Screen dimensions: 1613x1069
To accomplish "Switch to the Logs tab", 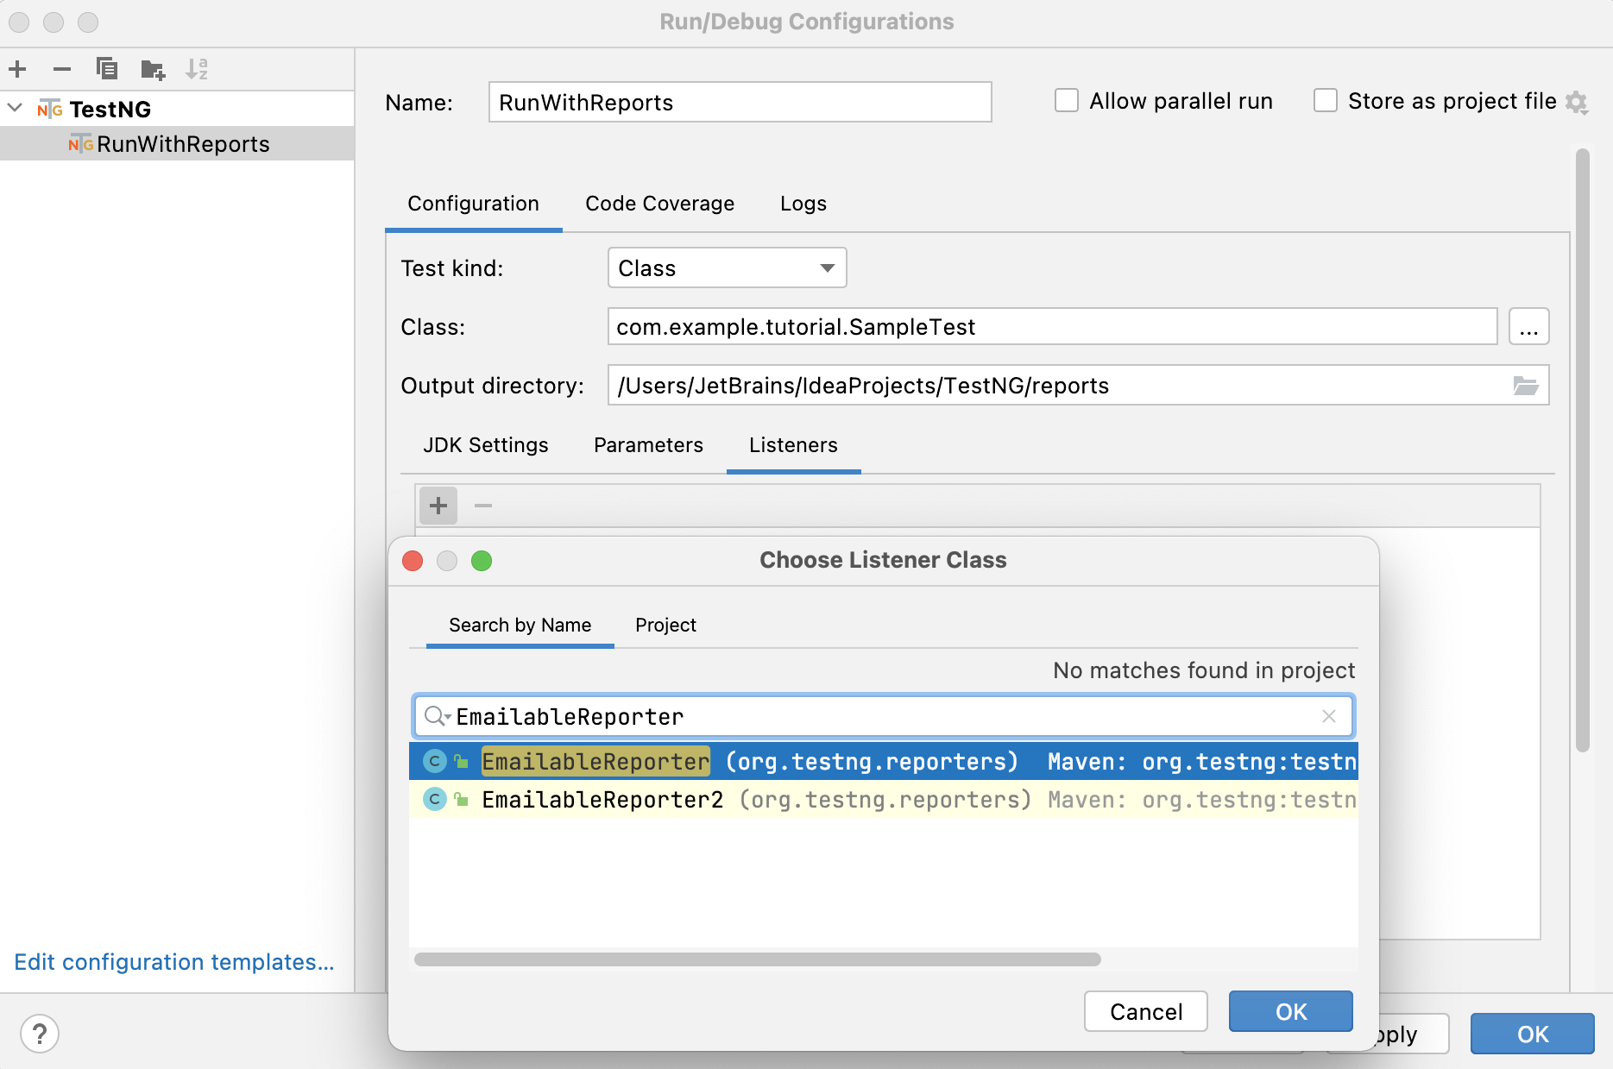I will click(x=803, y=204).
